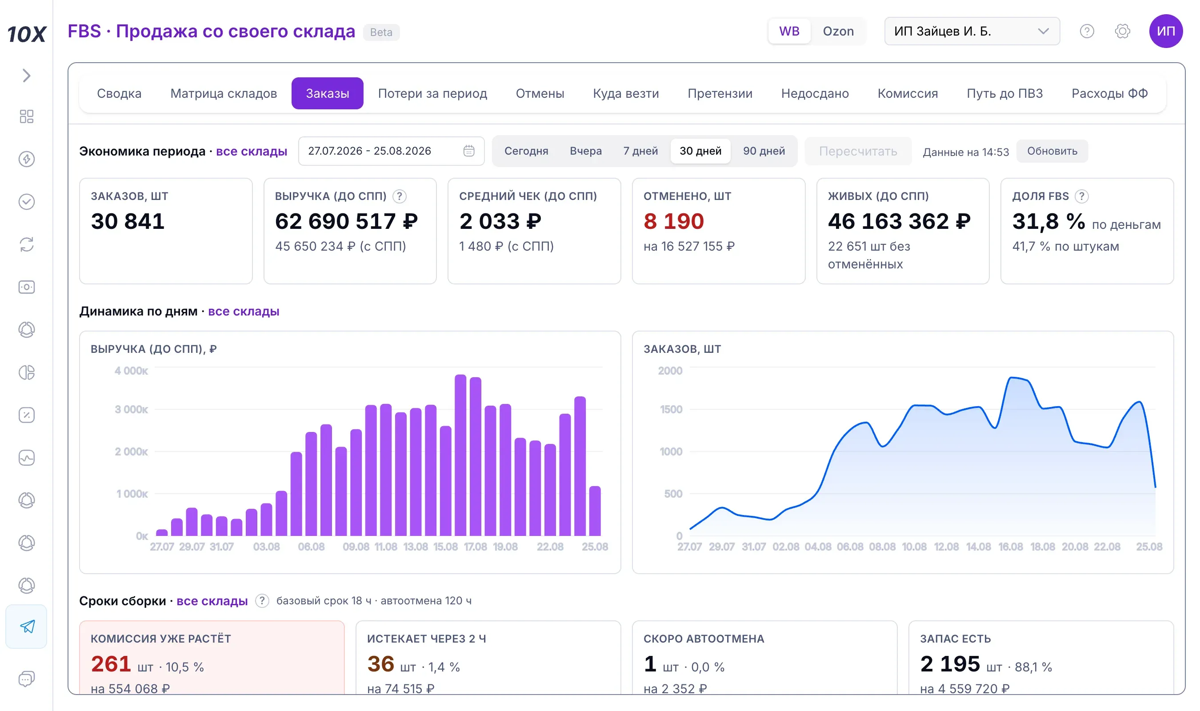The height and width of the screenshot is (711, 1200).
Task: Expand the sidebar with the chevron arrow
Action: (x=26, y=76)
